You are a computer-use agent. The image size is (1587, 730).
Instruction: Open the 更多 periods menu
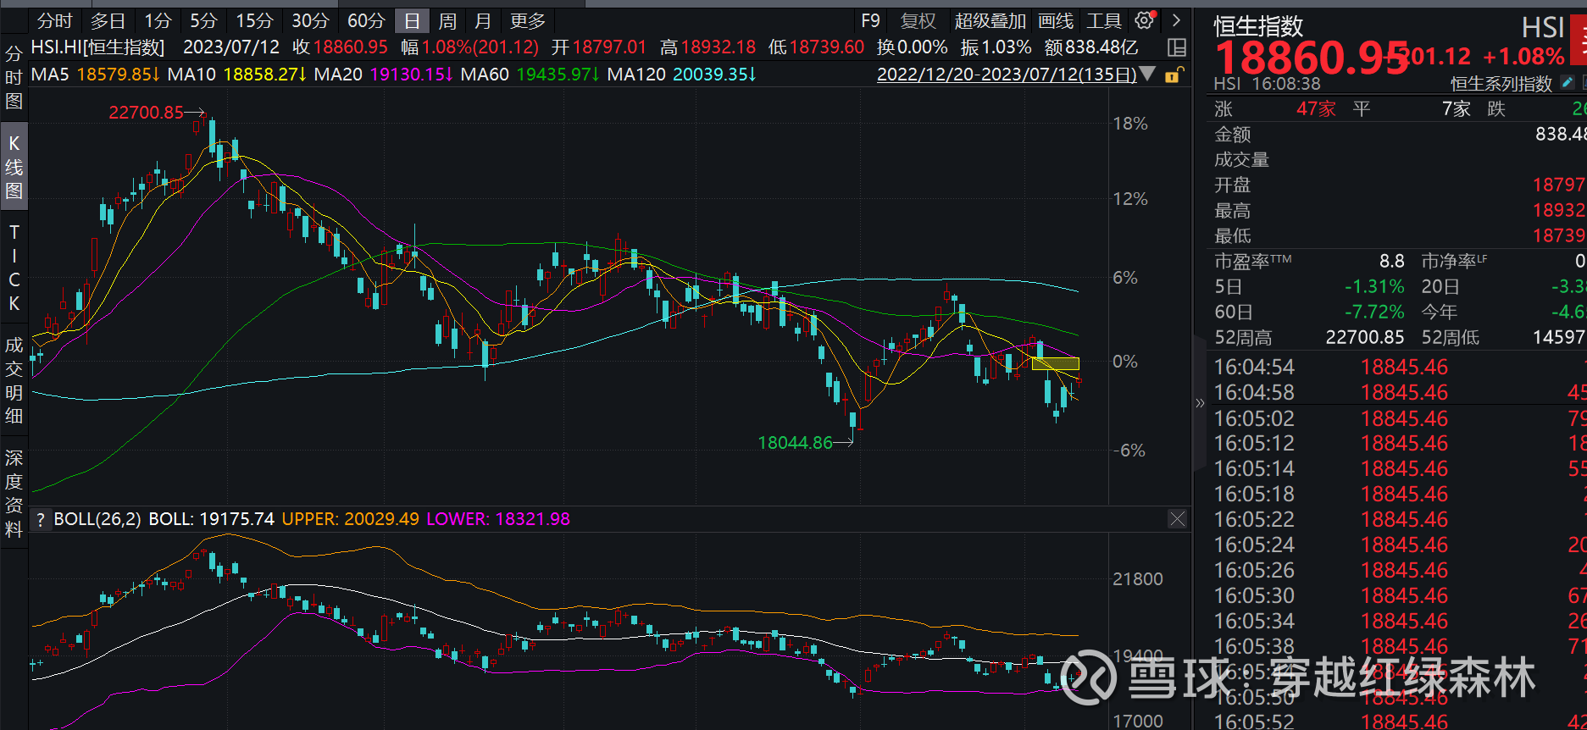[x=527, y=21]
